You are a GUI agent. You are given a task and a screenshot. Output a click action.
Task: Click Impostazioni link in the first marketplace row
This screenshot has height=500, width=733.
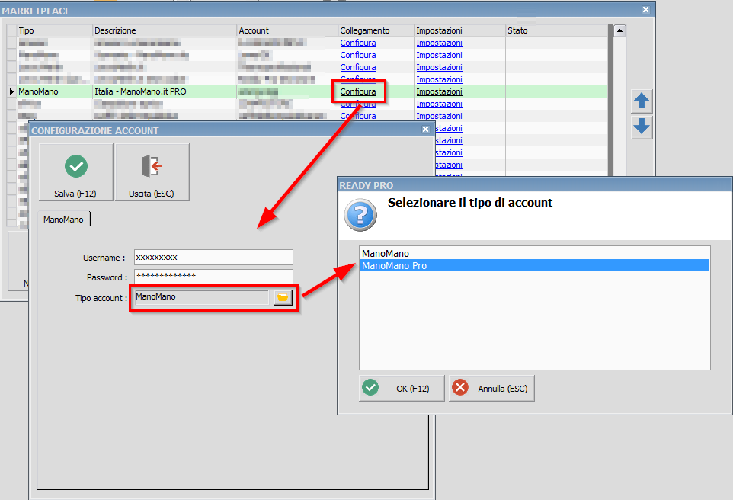click(439, 43)
